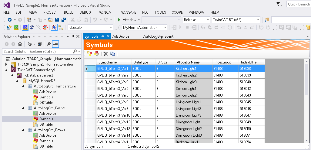The width and height of the screenshot is (311, 150).
Task: Toggle the Free Run mode button
Action: (54, 27)
